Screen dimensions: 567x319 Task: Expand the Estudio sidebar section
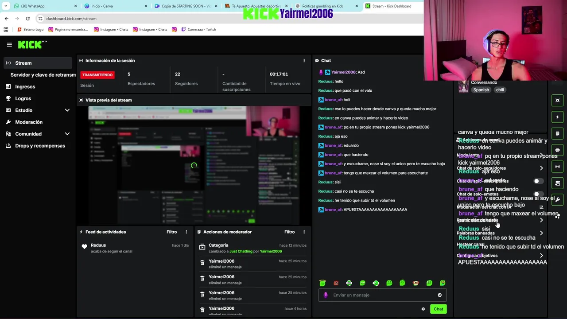[x=67, y=110]
